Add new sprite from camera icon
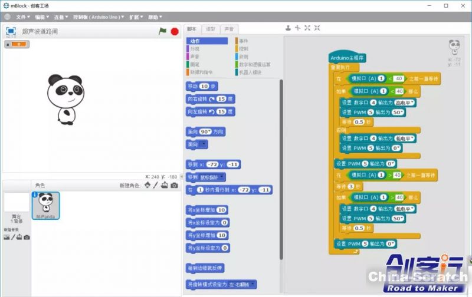The image size is (472, 297). tap(174, 186)
